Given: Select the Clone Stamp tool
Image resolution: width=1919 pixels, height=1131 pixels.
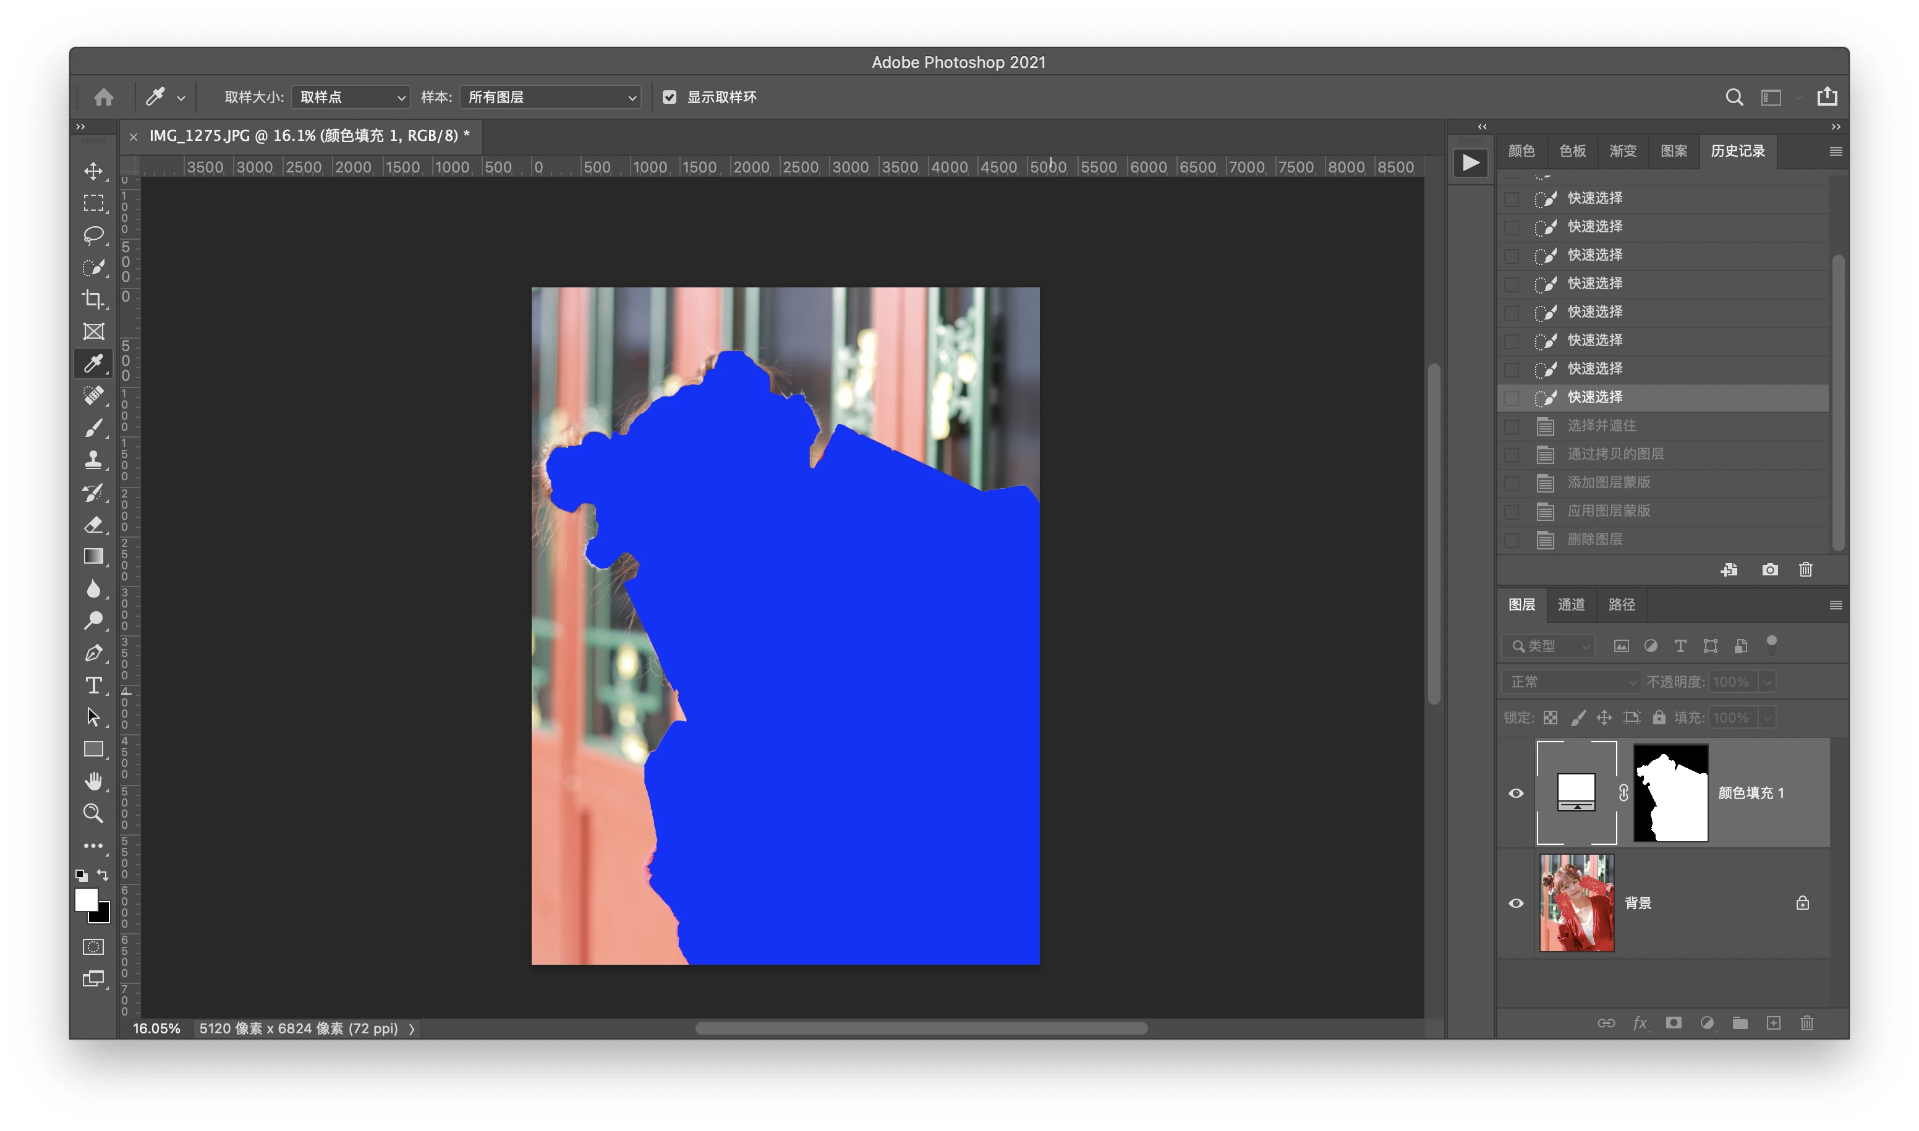Looking at the screenshot, I should tap(93, 460).
